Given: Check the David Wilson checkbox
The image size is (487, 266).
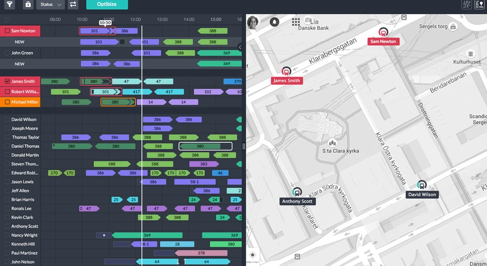Looking at the screenshot, I should pyautogui.click(x=7, y=120).
